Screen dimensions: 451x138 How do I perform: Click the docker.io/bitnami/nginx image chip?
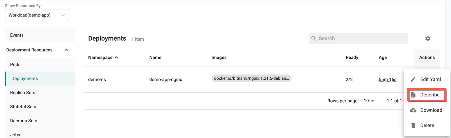click(251, 78)
